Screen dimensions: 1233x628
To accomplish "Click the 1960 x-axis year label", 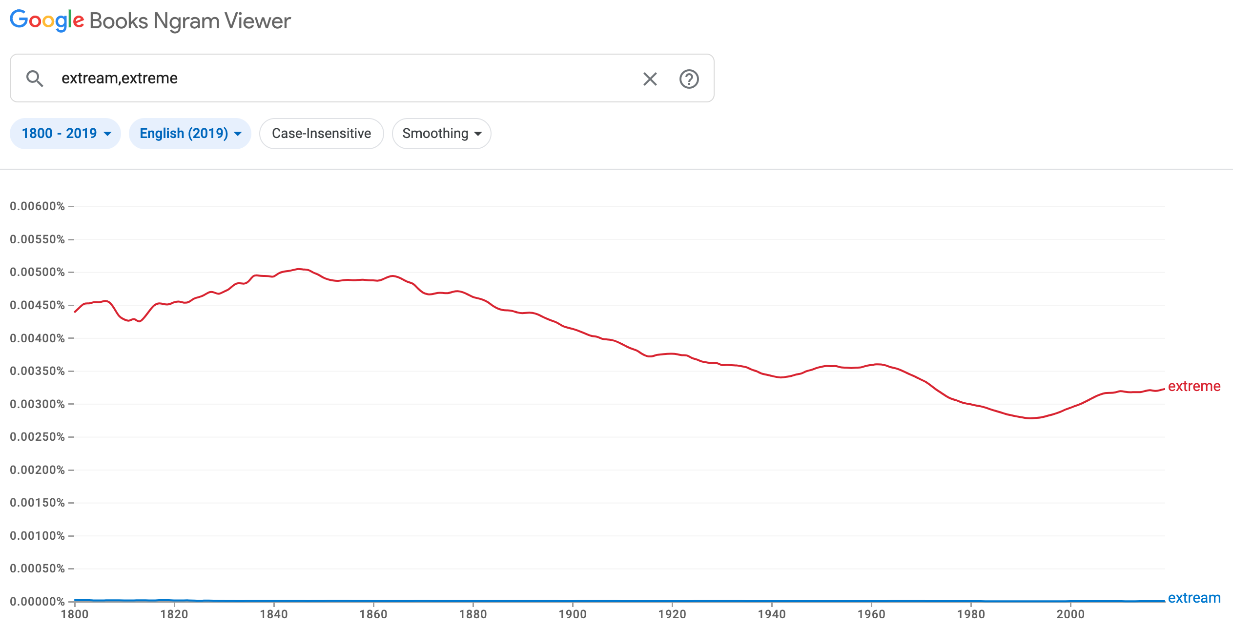I will [x=871, y=614].
